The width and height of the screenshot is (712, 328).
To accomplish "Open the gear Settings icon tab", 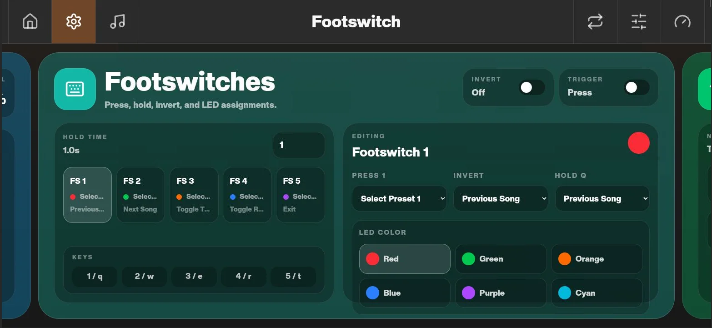I will click(x=74, y=21).
